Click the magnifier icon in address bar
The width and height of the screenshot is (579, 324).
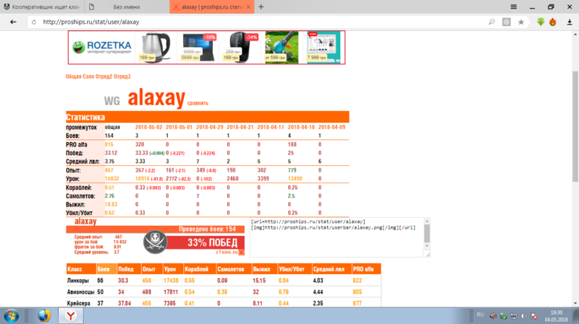(x=491, y=22)
